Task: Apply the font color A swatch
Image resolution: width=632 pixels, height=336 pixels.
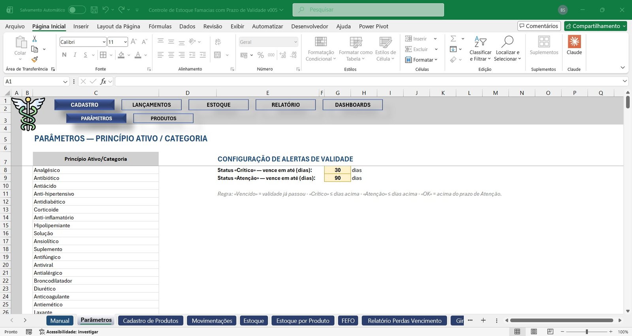Action: tap(138, 55)
